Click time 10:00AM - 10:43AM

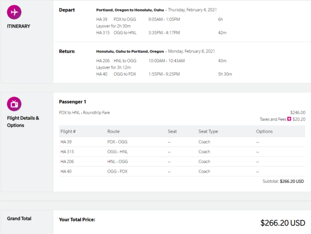167,61
